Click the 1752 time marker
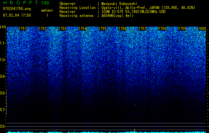 [x=43, y=29]
